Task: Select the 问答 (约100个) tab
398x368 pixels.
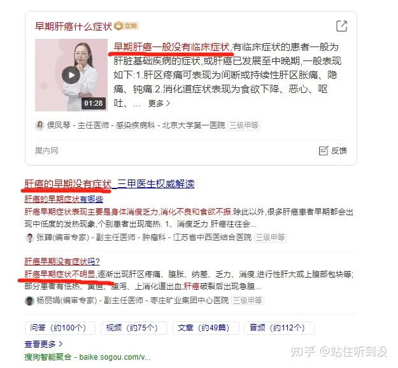Action: tap(60, 328)
